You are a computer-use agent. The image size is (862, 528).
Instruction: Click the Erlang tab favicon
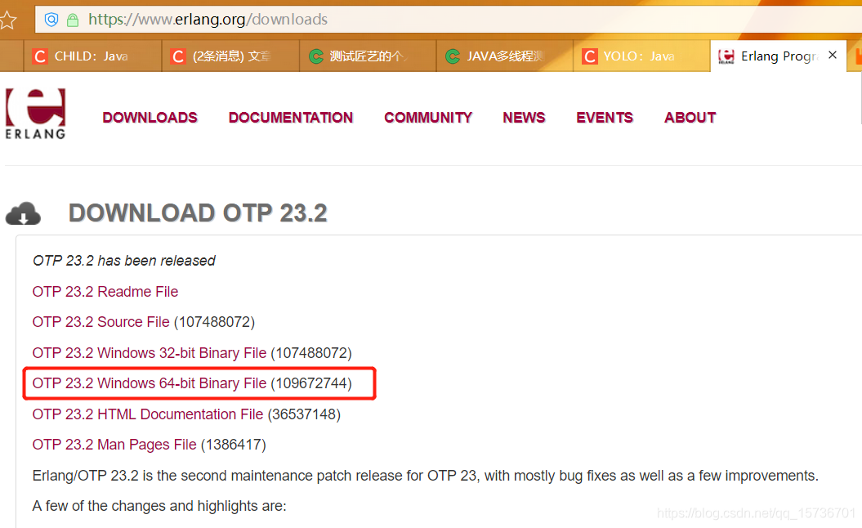point(726,56)
